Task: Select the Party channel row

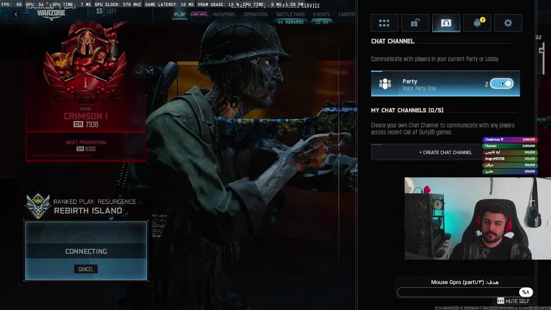Action: [x=446, y=84]
